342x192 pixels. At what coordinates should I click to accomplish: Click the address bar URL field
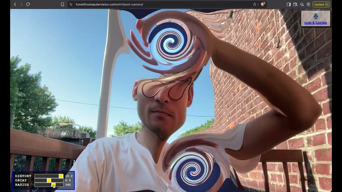160,4
